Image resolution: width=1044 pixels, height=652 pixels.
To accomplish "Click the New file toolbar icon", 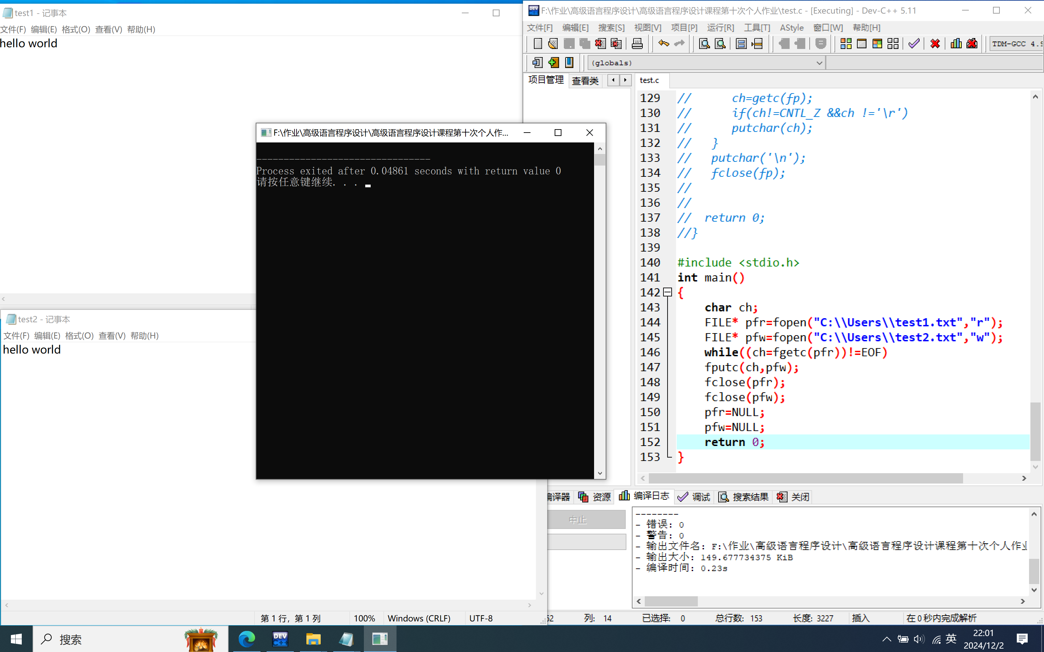I will 538,44.
